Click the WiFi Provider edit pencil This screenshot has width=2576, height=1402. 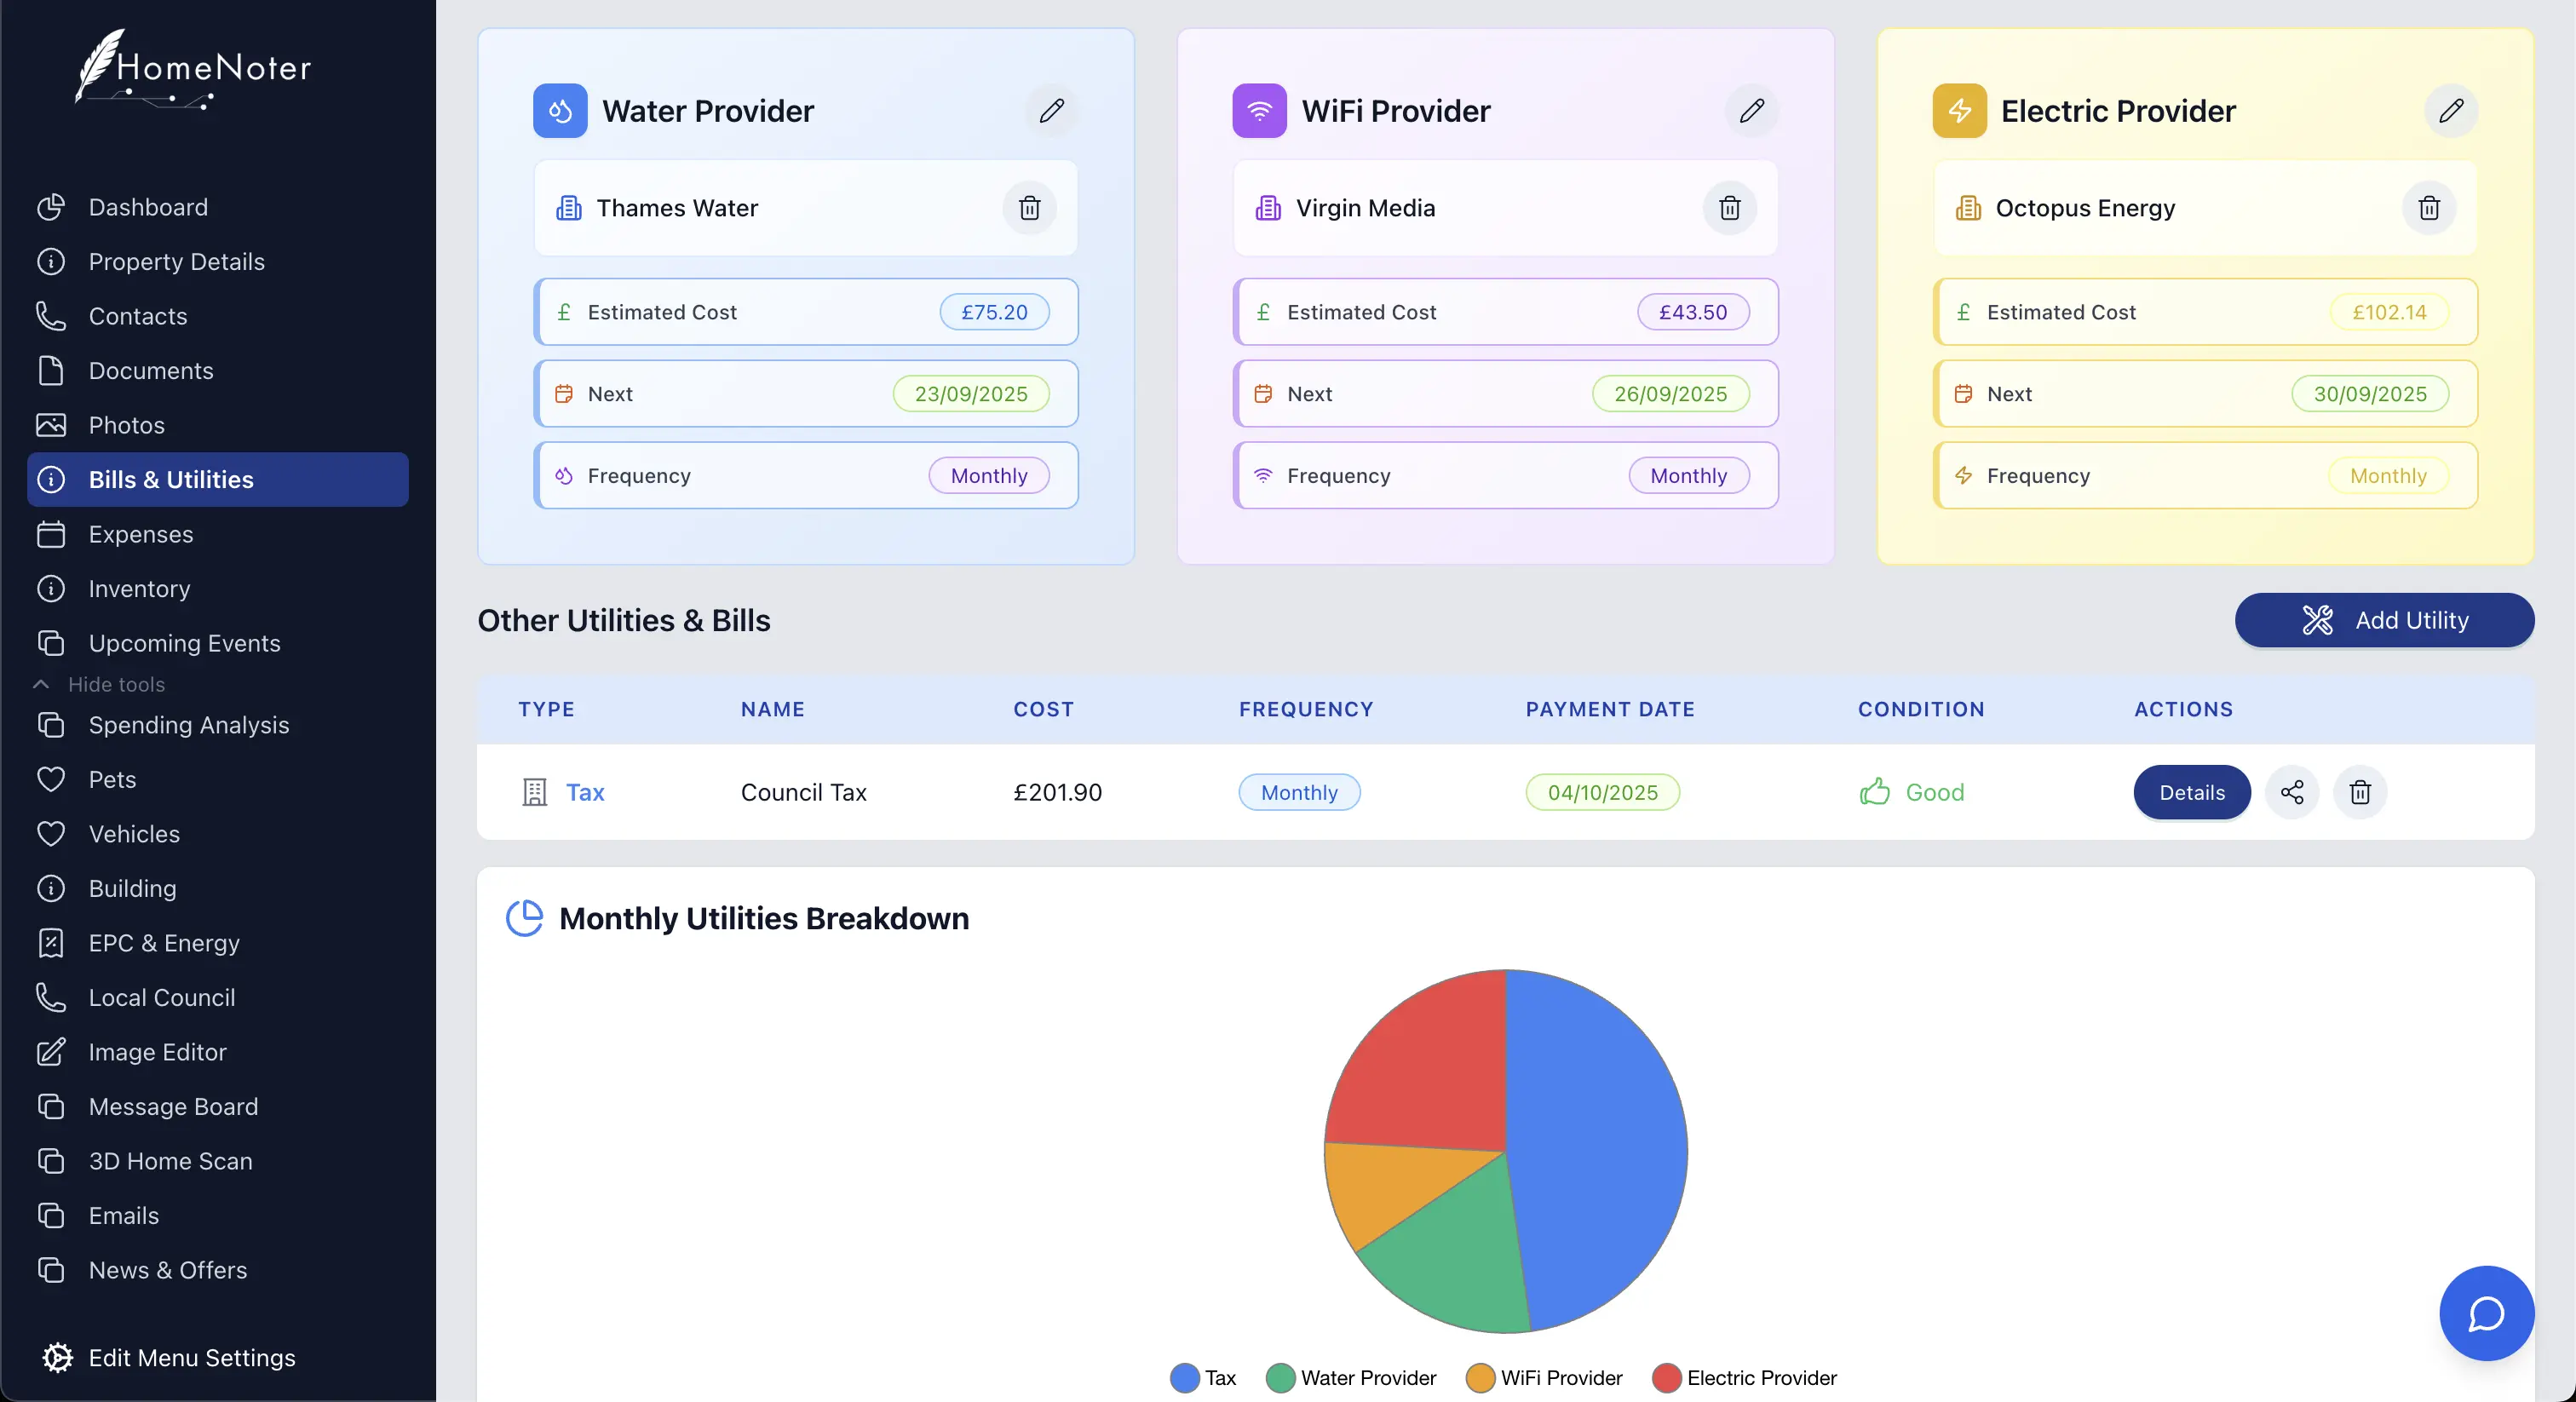(1751, 110)
